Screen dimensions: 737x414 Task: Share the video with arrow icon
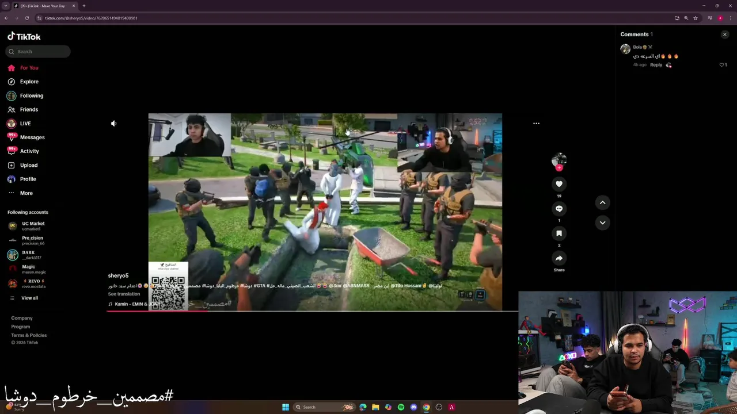click(559, 258)
